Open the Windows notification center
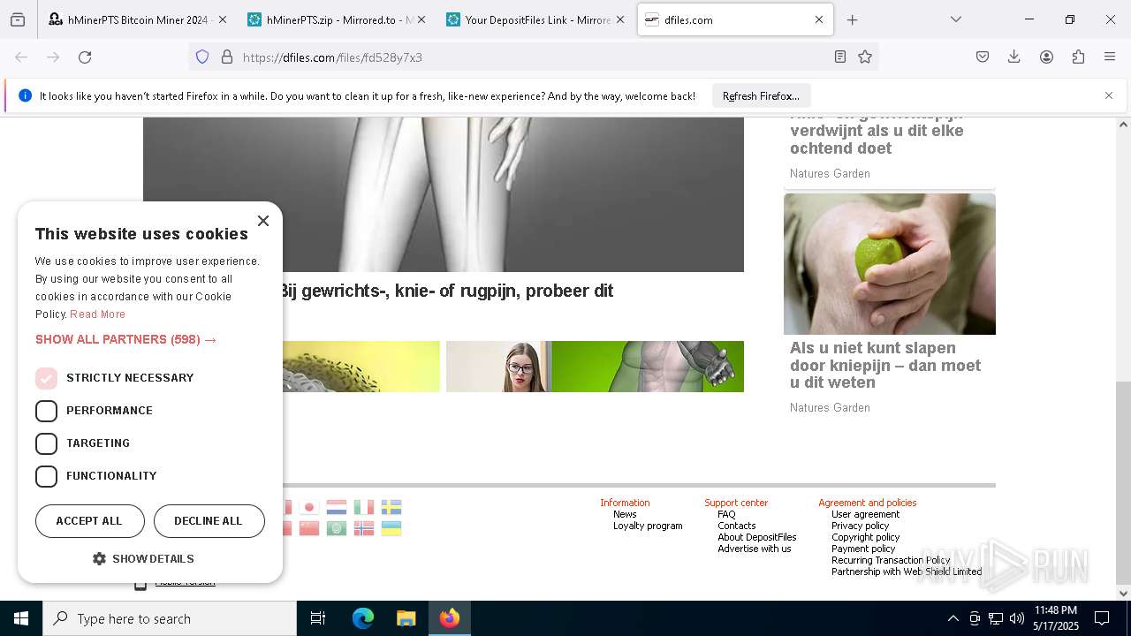This screenshot has width=1131, height=636. coord(1102,618)
